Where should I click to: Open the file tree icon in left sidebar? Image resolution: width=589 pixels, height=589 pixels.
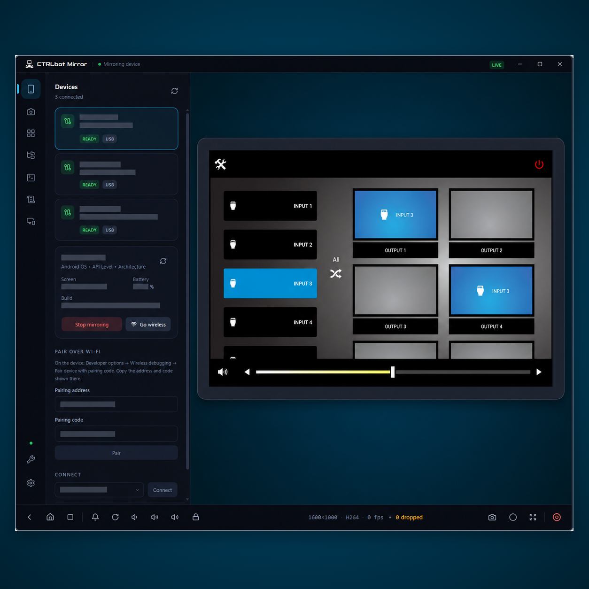point(31,155)
